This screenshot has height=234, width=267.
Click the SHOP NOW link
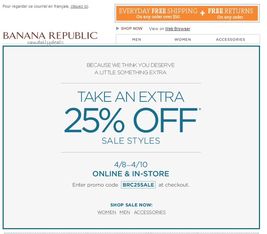pyautogui.click(x=131, y=28)
